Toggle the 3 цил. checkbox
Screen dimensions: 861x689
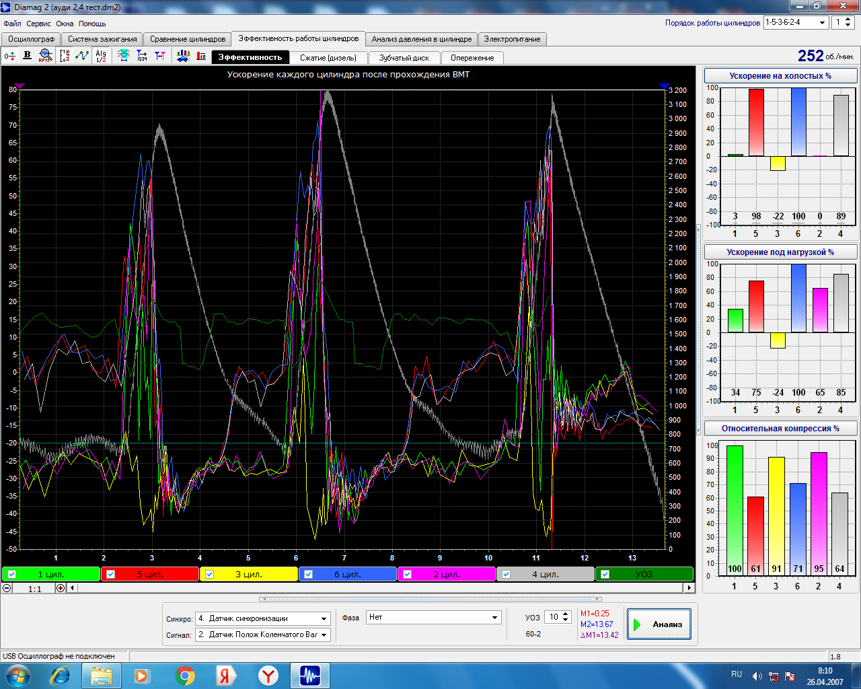[x=210, y=574]
